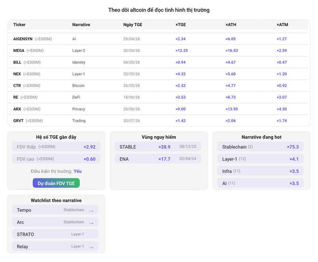
Task: Select the FDV cao row
Action: point(56,159)
